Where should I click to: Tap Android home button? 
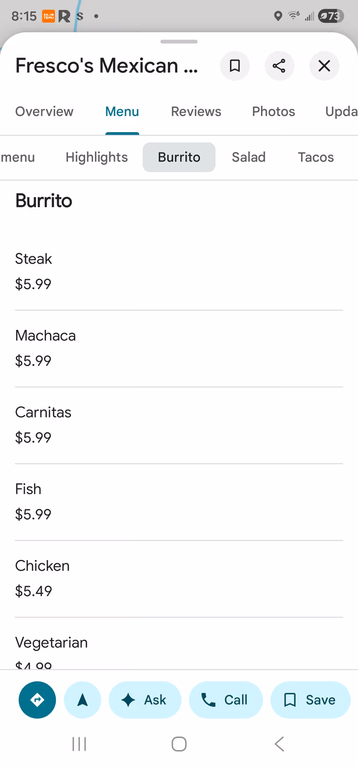[179, 744]
